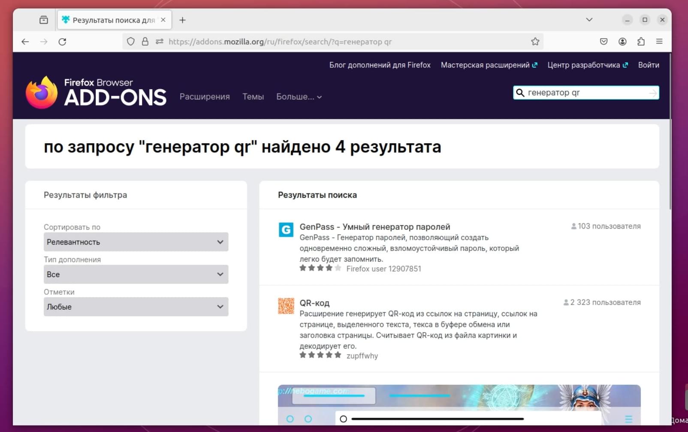List all tabs via chevron button

tap(589, 20)
